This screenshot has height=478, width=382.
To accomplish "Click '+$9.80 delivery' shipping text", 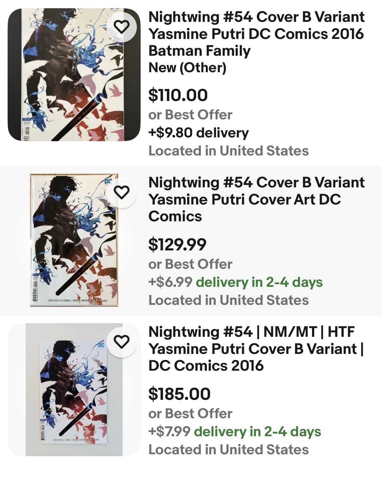I will [199, 133].
